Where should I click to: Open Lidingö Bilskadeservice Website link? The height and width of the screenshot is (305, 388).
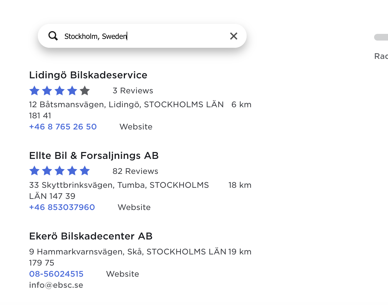pos(136,127)
